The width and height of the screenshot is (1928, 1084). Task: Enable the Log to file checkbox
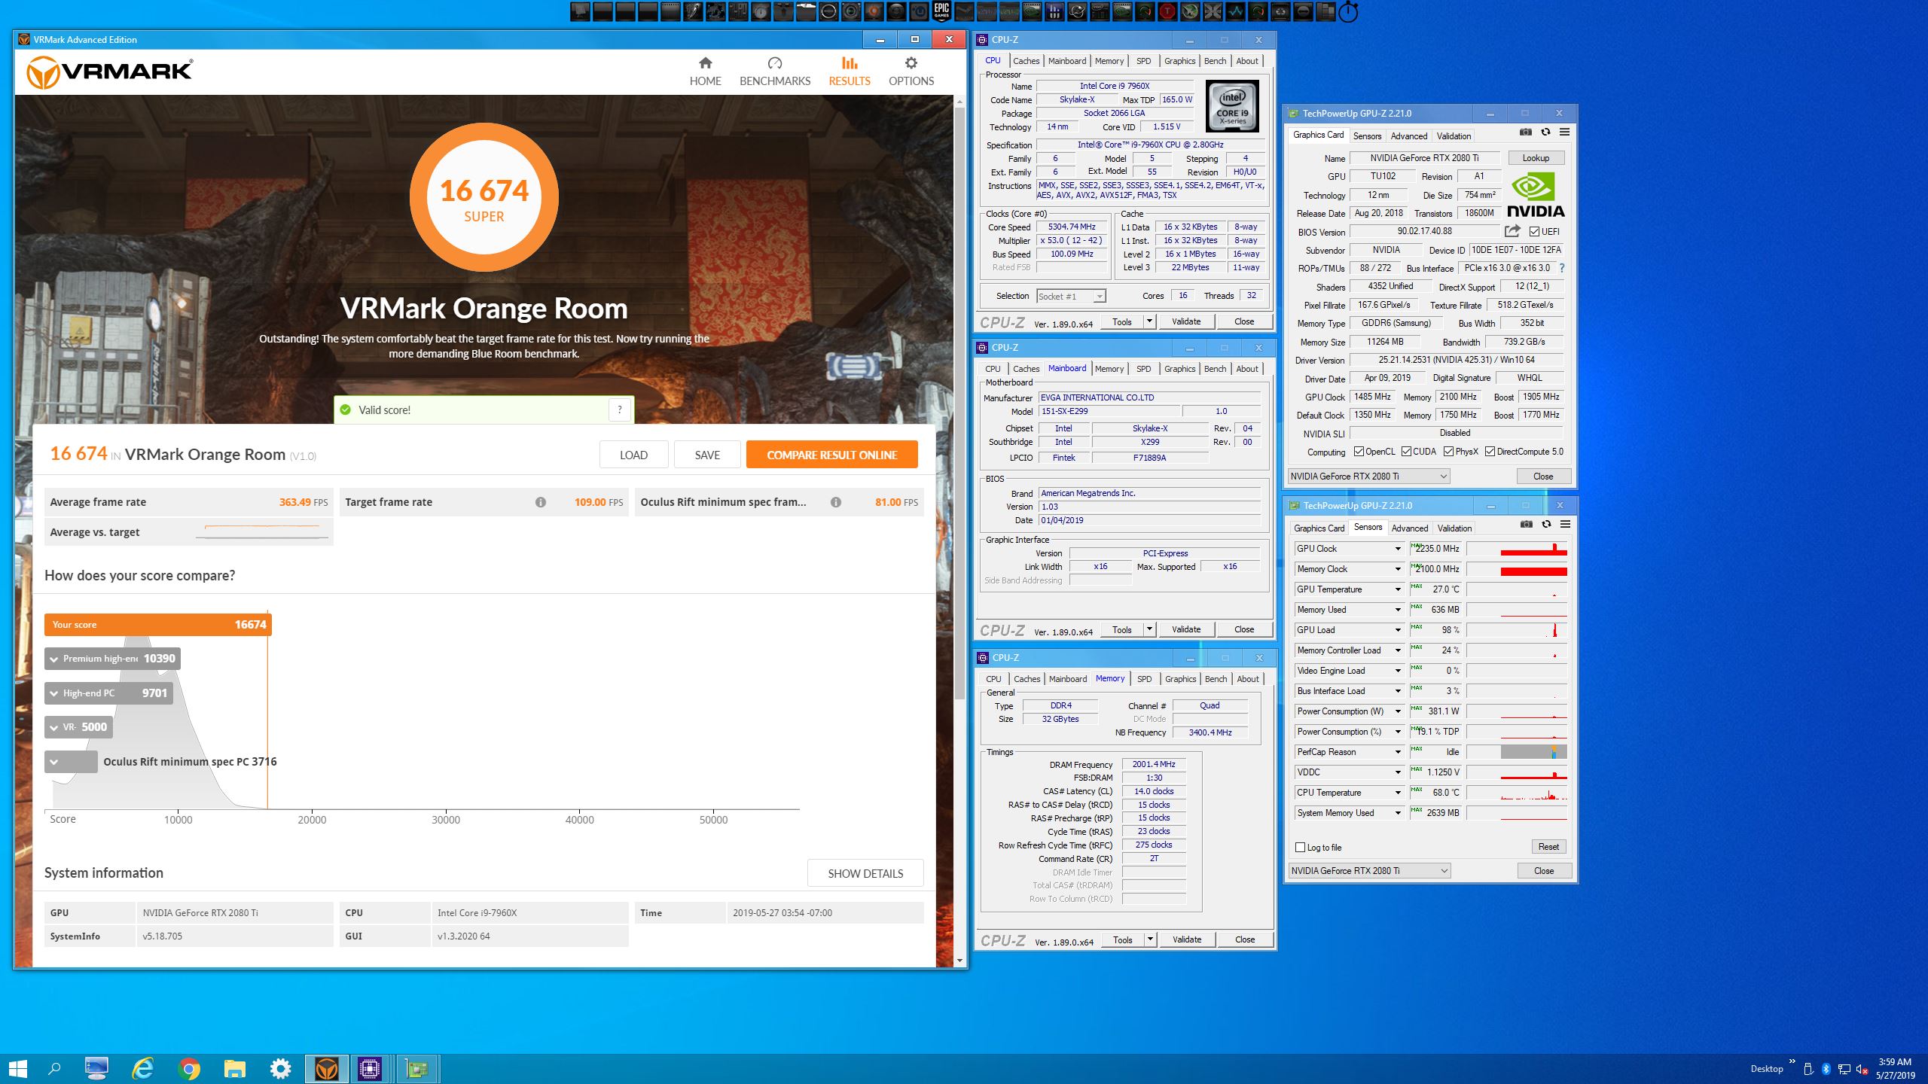click(x=1300, y=848)
